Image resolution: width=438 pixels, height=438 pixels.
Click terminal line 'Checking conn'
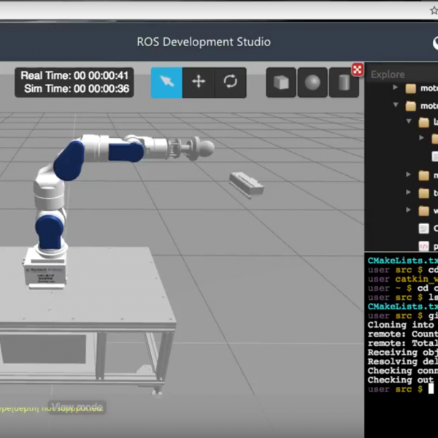coord(403,371)
